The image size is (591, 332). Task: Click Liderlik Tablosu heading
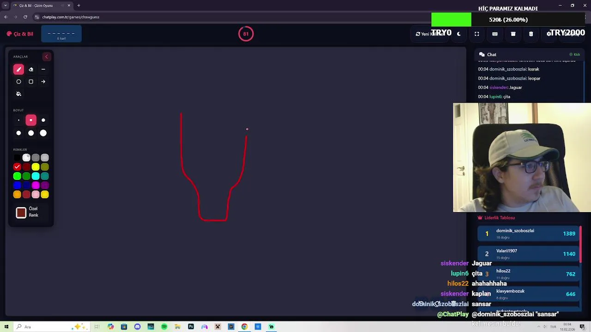499,218
